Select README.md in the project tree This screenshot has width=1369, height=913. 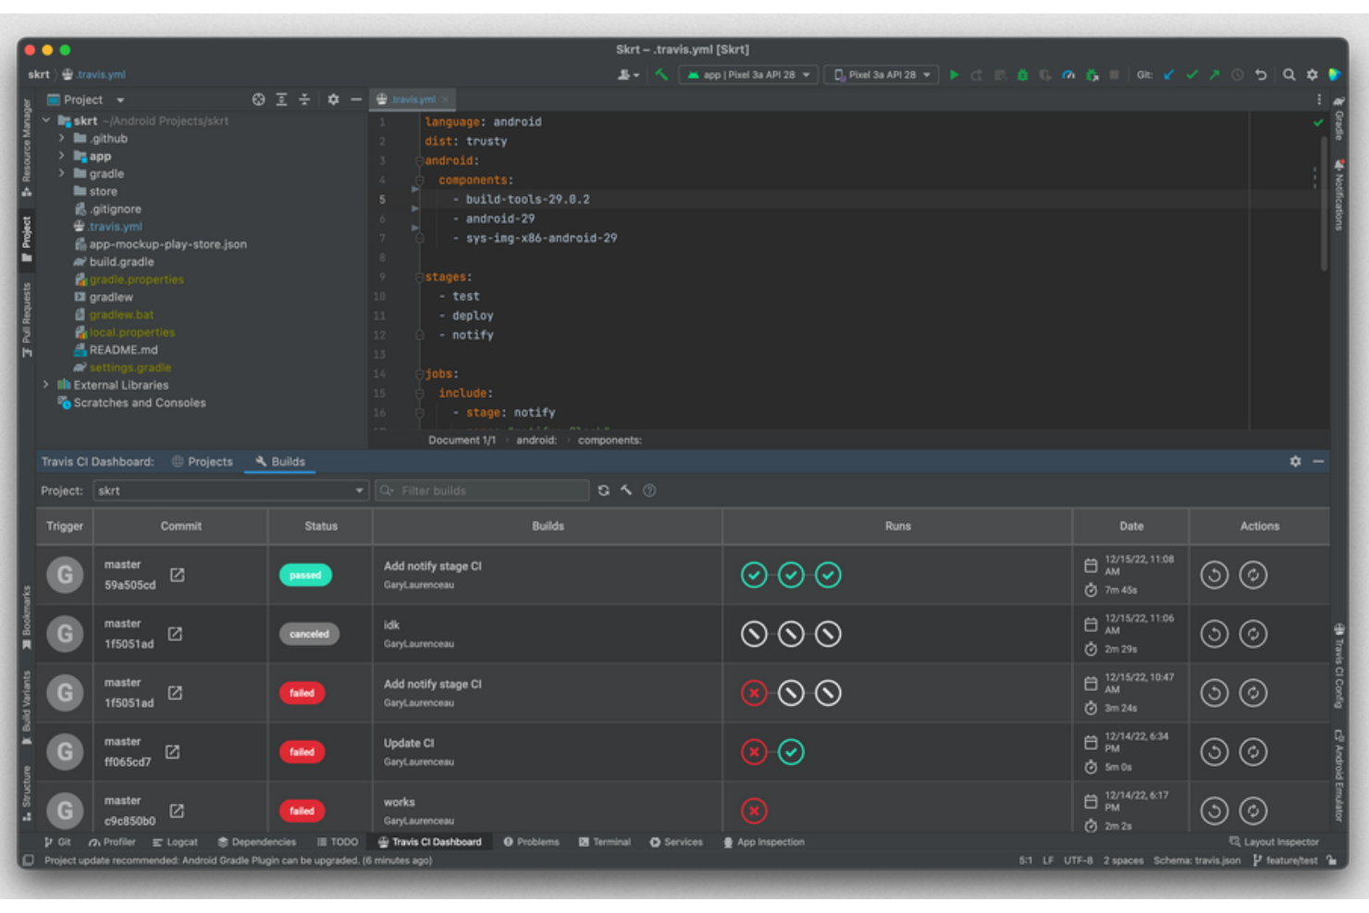pos(123,351)
